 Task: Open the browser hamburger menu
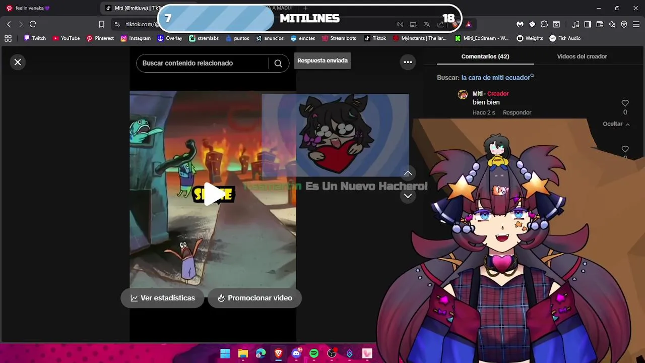coord(636,24)
